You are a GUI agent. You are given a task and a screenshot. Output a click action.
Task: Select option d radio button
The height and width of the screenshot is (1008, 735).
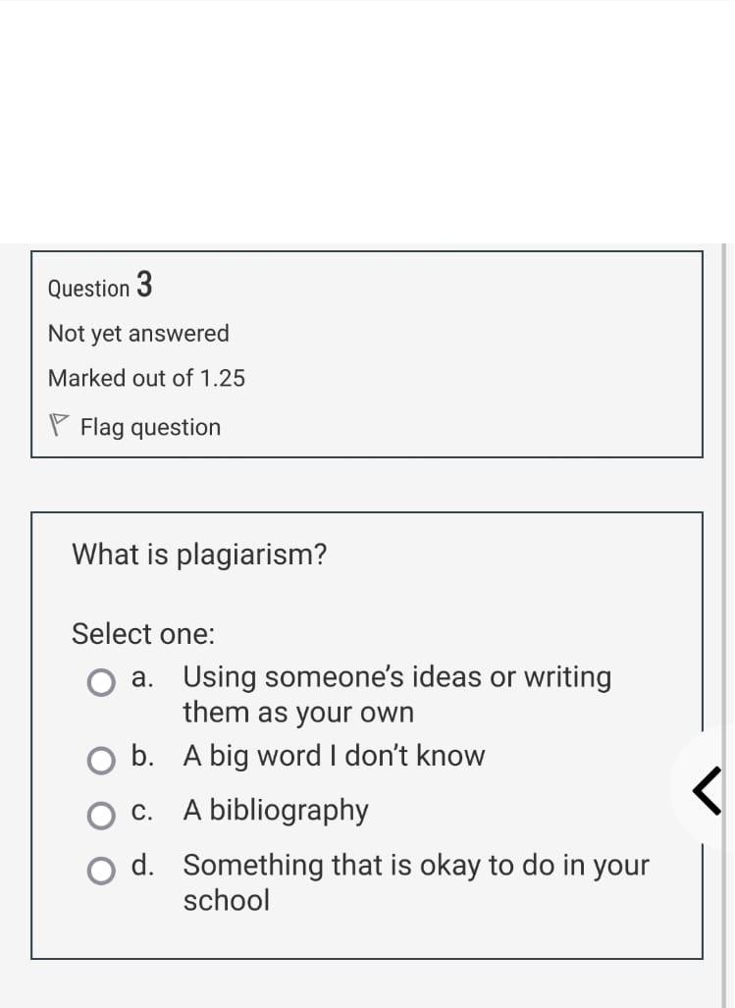[x=101, y=870]
